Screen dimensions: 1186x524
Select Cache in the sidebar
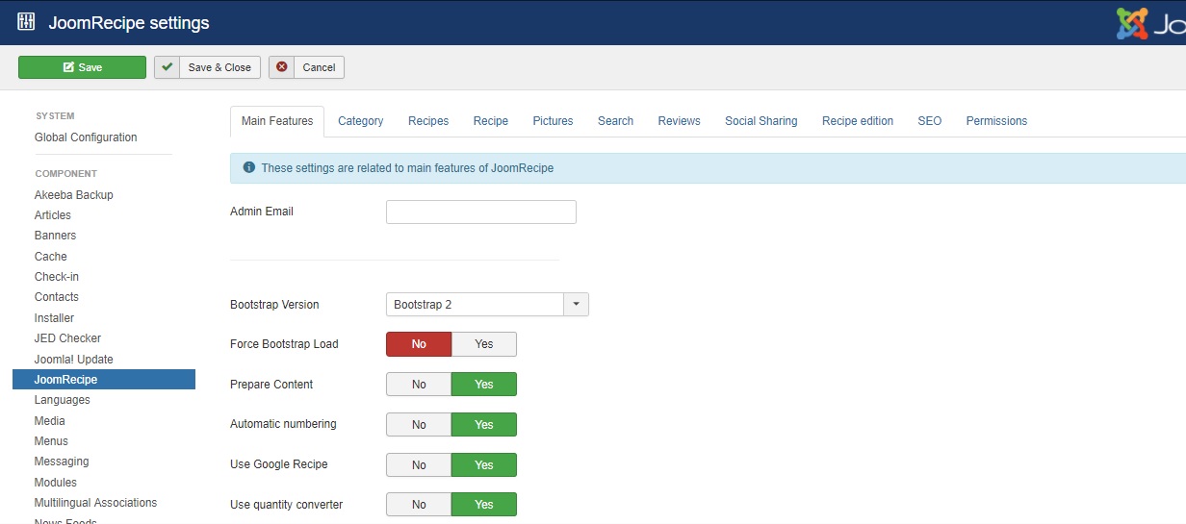click(x=51, y=257)
